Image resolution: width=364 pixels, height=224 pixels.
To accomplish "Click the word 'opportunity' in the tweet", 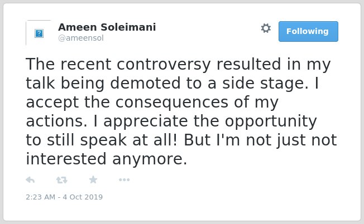I will 271,121.
